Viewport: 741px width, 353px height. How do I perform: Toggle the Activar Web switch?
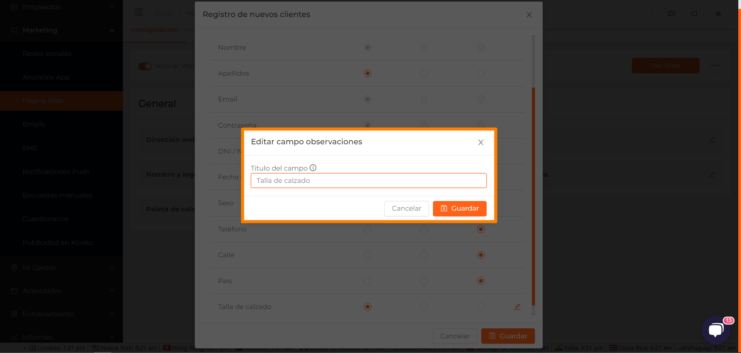coord(145,66)
